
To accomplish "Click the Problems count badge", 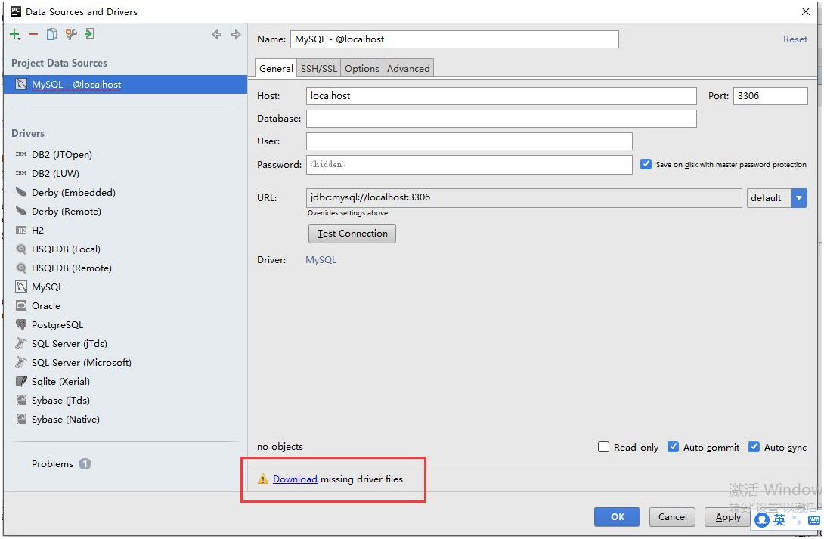I will [85, 464].
